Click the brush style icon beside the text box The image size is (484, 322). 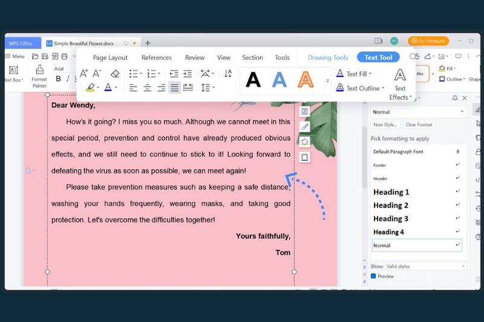tap(305, 127)
